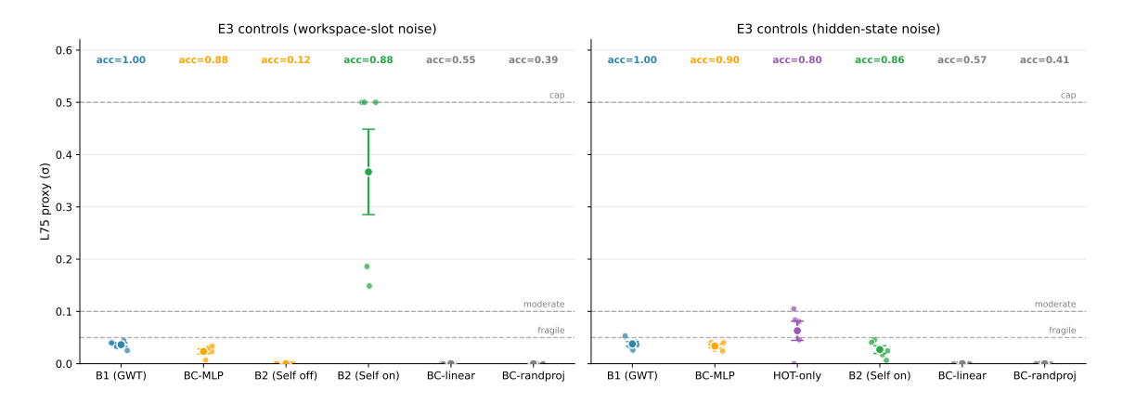Screen dimensions: 1123x404
Task: Select the orange "acc=0.12" annotation
Action: 286,60
